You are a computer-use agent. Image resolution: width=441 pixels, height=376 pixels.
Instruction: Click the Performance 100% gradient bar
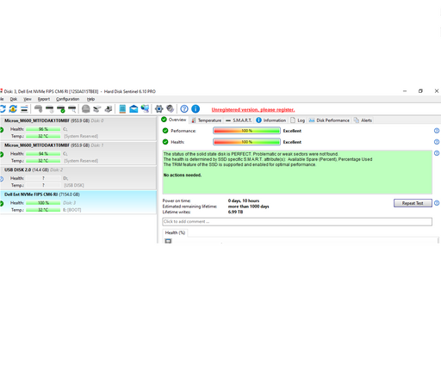click(x=246, y=131)
